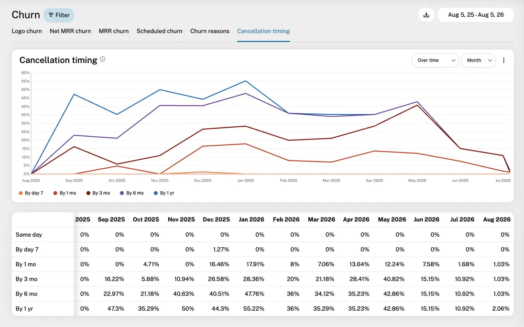Select the Cancellation timing tab

pyautogui.click(x=263, y=31)
